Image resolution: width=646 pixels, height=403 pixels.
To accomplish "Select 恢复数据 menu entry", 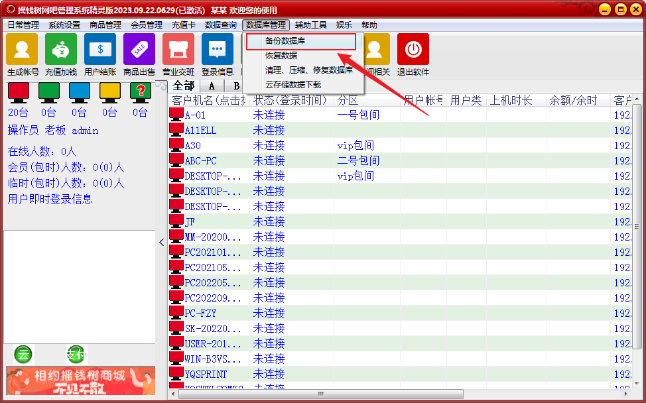I will (x=281, y=56).
